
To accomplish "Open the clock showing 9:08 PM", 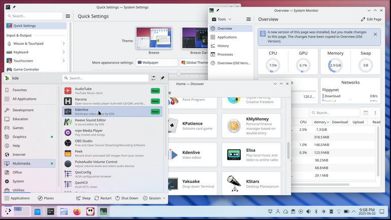I will click(x=367, y=211).
